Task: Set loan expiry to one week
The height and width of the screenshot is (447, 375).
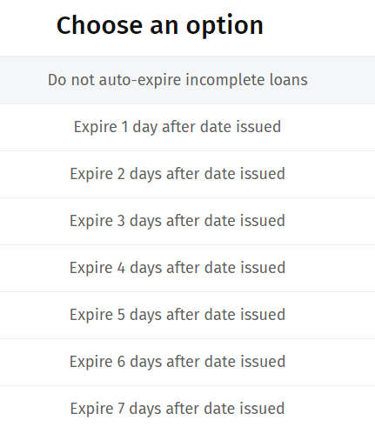Action: [187, 409]
